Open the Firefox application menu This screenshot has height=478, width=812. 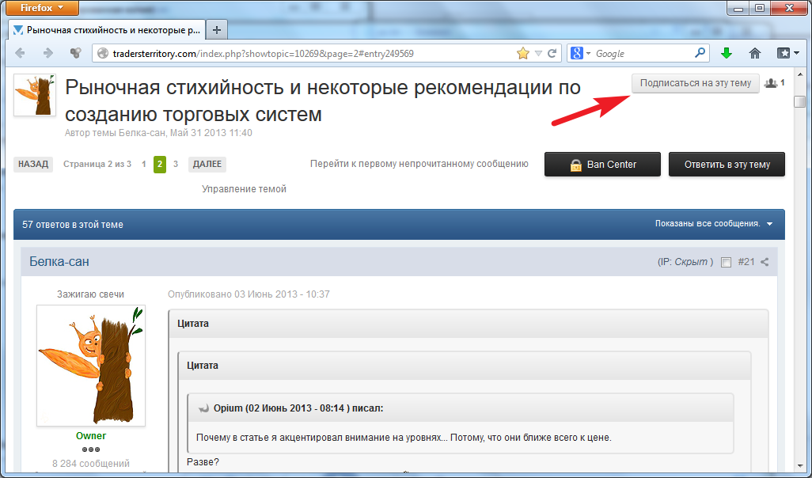click(43, 8)
